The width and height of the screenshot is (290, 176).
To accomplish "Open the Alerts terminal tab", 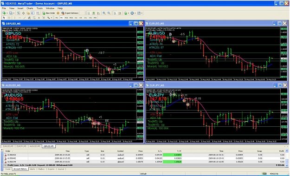I will click(x=32, y=169).
